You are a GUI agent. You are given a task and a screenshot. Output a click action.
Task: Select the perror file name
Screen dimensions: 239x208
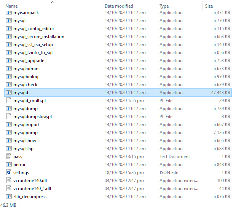pos(19,165)
